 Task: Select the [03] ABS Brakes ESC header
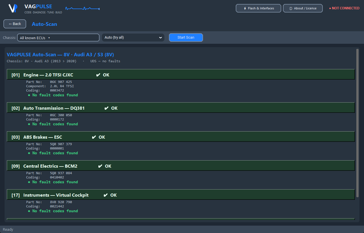[181, 137]
